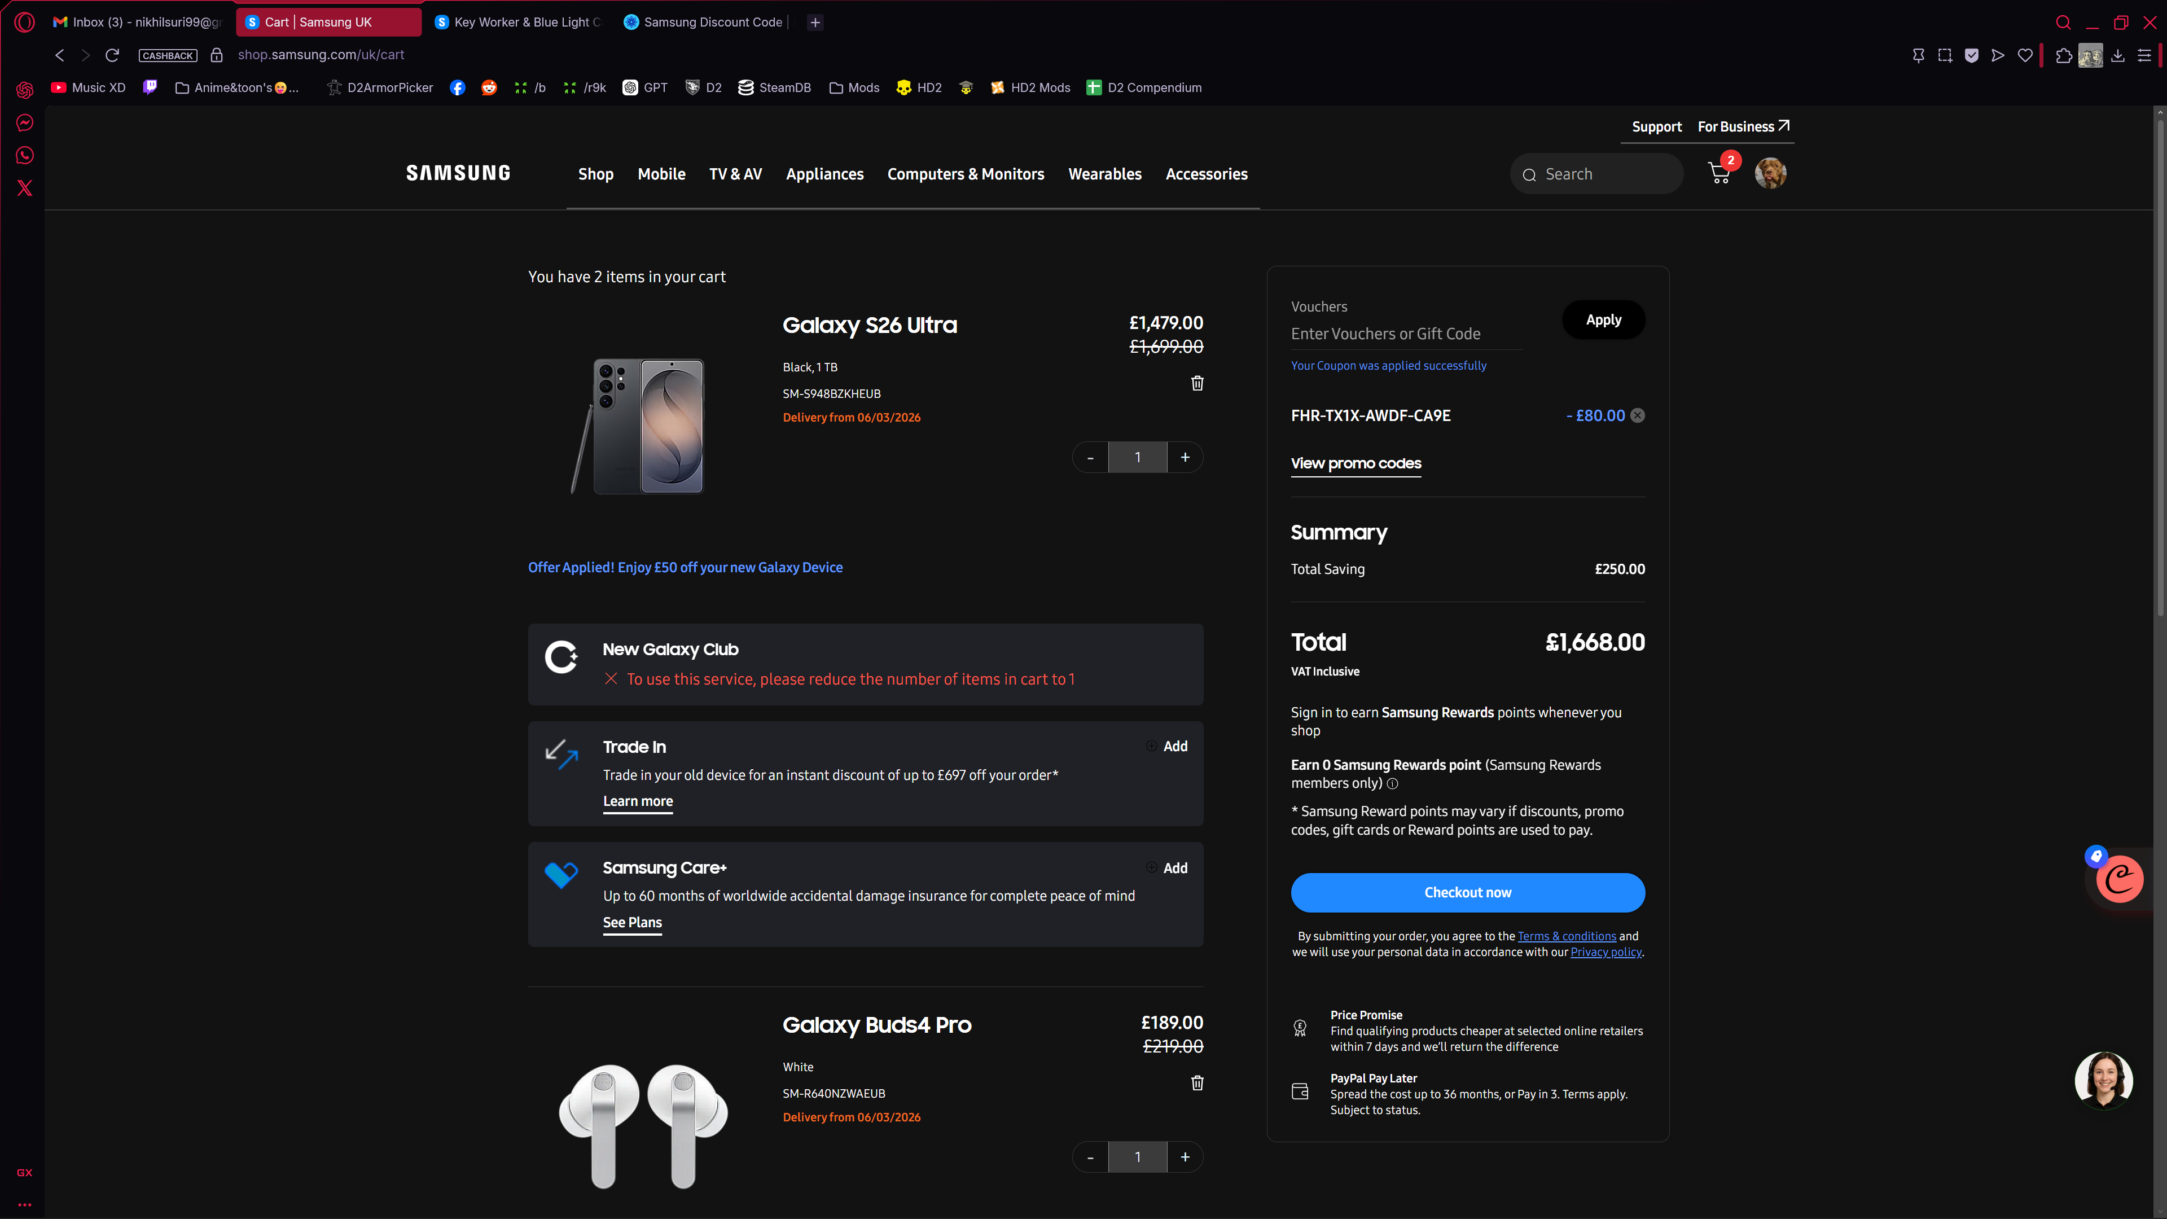Reload the page
Screen dimensions: 2167x1219
pyautogui.click(x=112, y=55)
